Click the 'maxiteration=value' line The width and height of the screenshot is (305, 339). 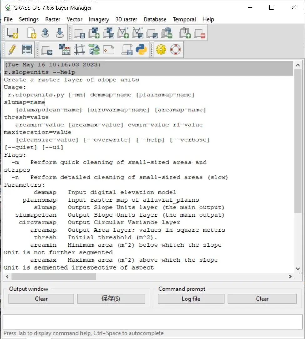pyautogui.click(x=38, y=132)
